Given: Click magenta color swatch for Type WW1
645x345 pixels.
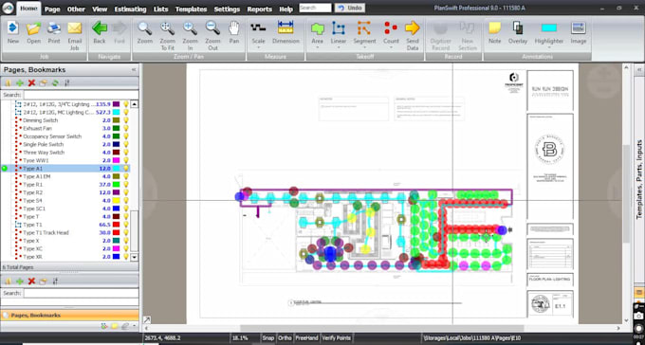Looking at the screenshot, I should [116, 160].
